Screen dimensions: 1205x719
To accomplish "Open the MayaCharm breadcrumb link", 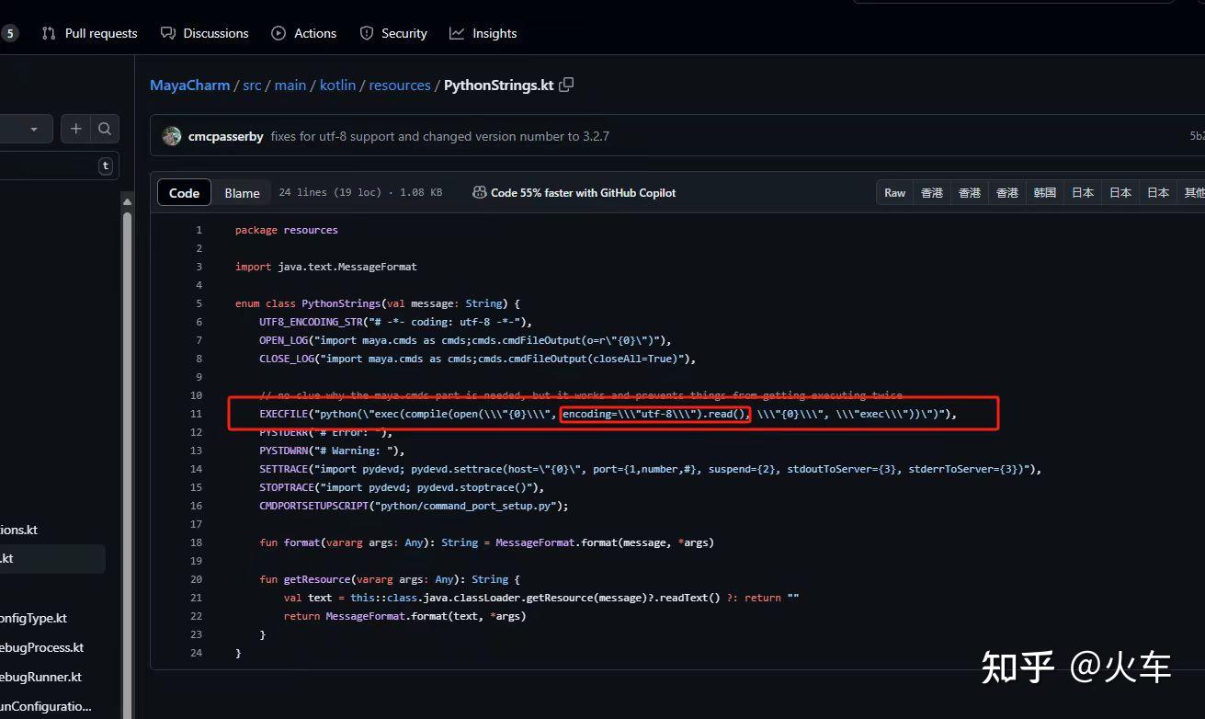I will click(189, 85).
